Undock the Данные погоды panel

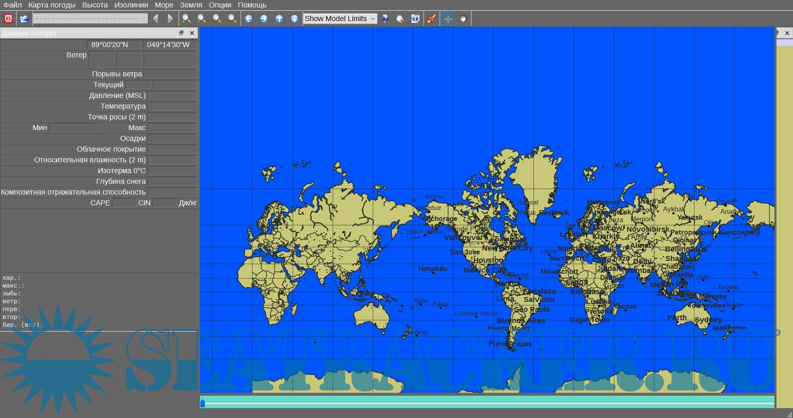pyautogui.click(x=181, y=33)
